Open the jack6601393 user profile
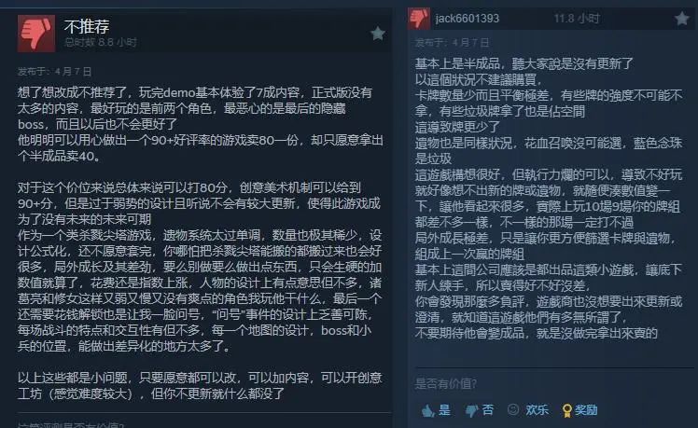The image size is (698, 428). click(467, 19)
